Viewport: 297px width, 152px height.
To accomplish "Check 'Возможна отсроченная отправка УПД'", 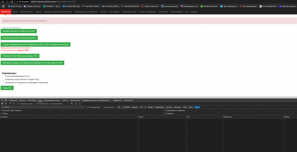I will click(3, 79).
